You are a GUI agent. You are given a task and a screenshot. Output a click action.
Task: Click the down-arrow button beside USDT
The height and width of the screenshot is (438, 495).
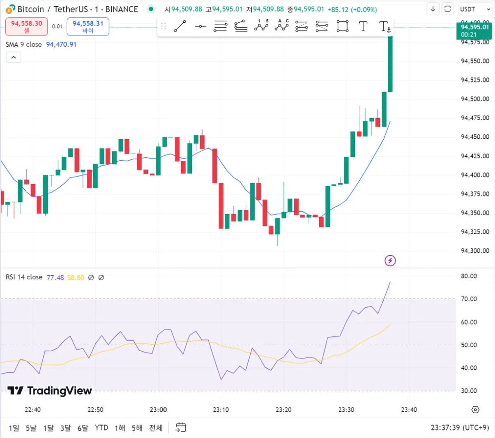click(433, 9)
